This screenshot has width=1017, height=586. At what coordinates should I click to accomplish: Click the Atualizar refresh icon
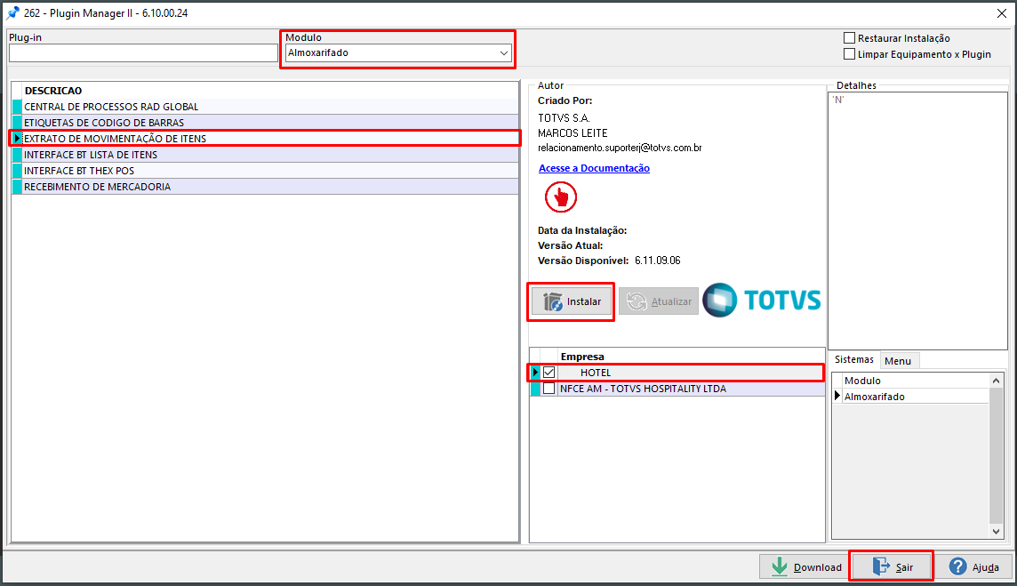[635, 301]
